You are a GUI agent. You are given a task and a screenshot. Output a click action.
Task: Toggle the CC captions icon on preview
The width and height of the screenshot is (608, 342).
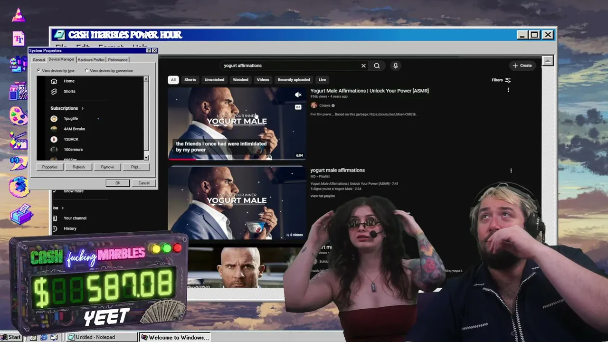coord(298,107)
